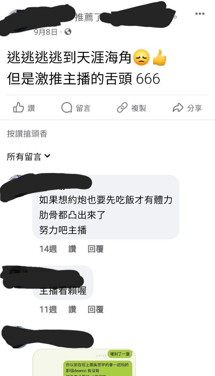This screenshot has height=376, width=215.
Task: Tap the speech bubble 留言 icon
Action: click(x=67, y=108)
